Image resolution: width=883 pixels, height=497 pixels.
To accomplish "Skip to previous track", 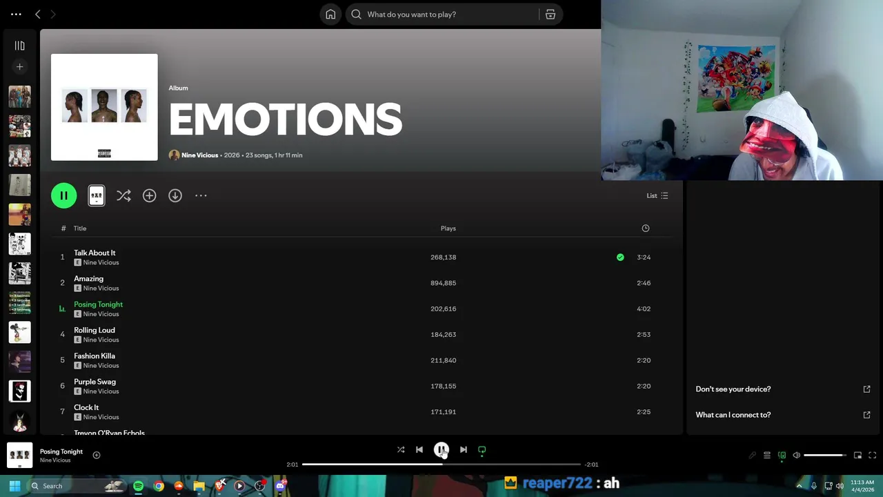I will [x=419, y=450].
